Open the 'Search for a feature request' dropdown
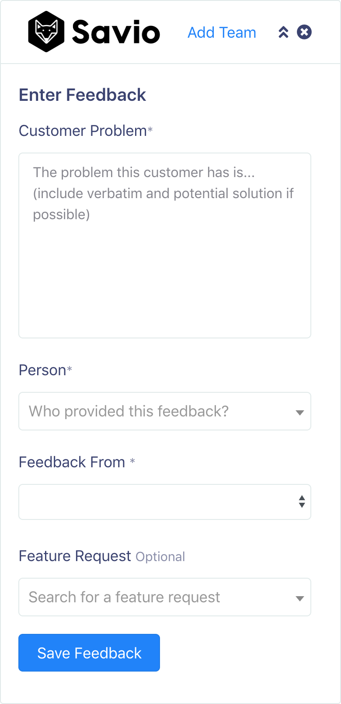 tap(165, 597)
